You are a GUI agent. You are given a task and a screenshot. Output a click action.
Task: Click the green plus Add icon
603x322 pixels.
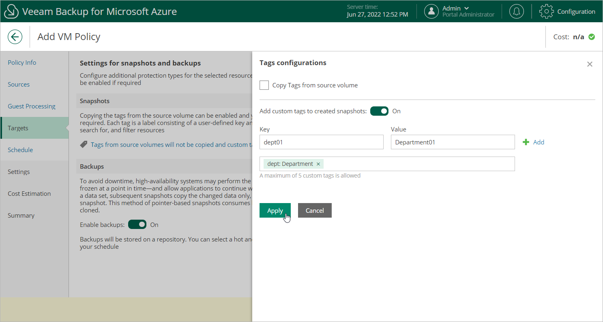526,142
